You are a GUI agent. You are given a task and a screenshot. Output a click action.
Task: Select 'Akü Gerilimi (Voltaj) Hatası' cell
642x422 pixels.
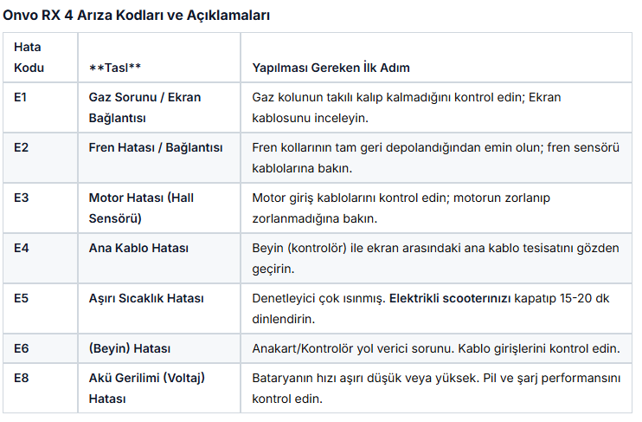tap(146, 388)
